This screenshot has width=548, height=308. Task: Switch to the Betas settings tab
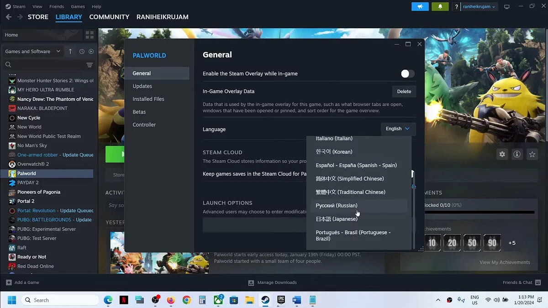click(x=139, y=112)
